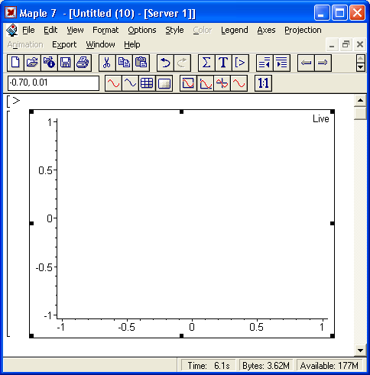Insert text using the T icon

pyautogui.click(x=223, y=63)
